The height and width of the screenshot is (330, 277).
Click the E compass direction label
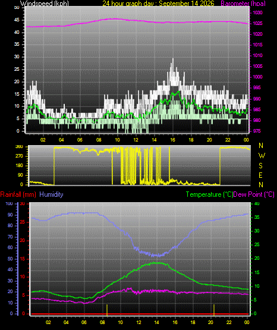click(x=260, y=175)
